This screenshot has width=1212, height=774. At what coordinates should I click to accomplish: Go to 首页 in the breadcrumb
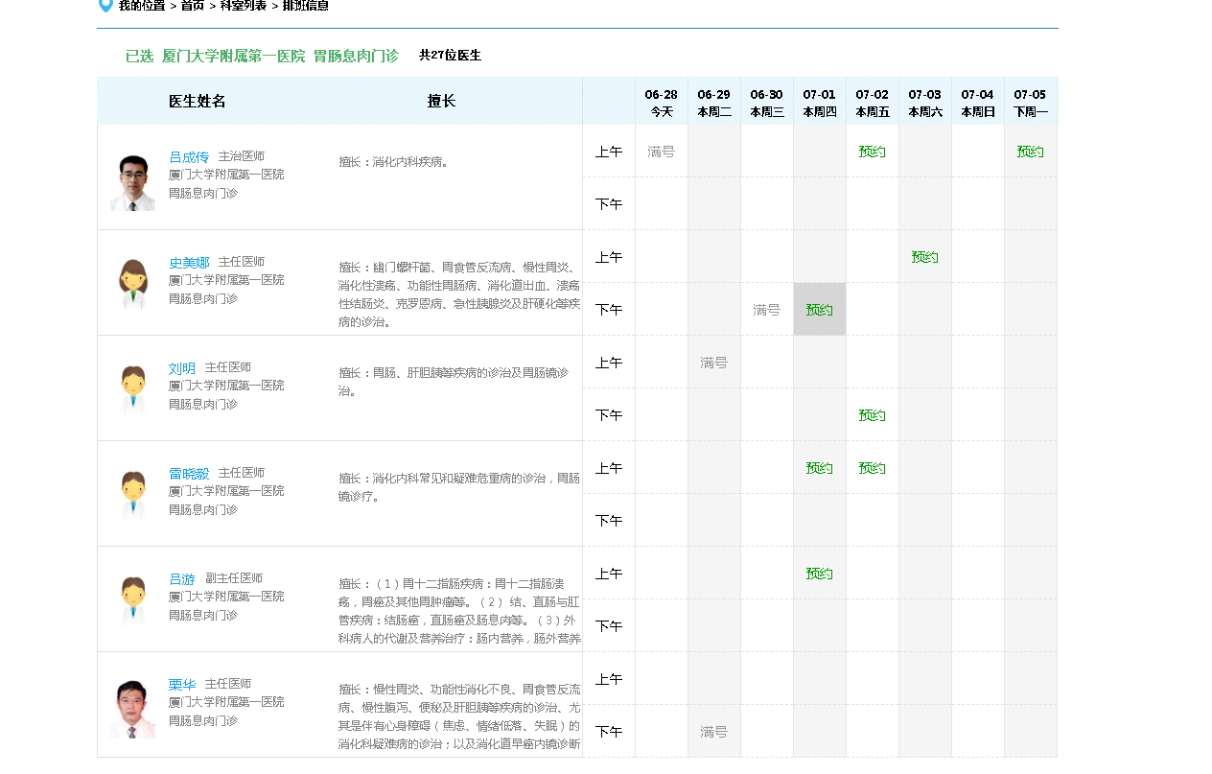tap(193, 6)
